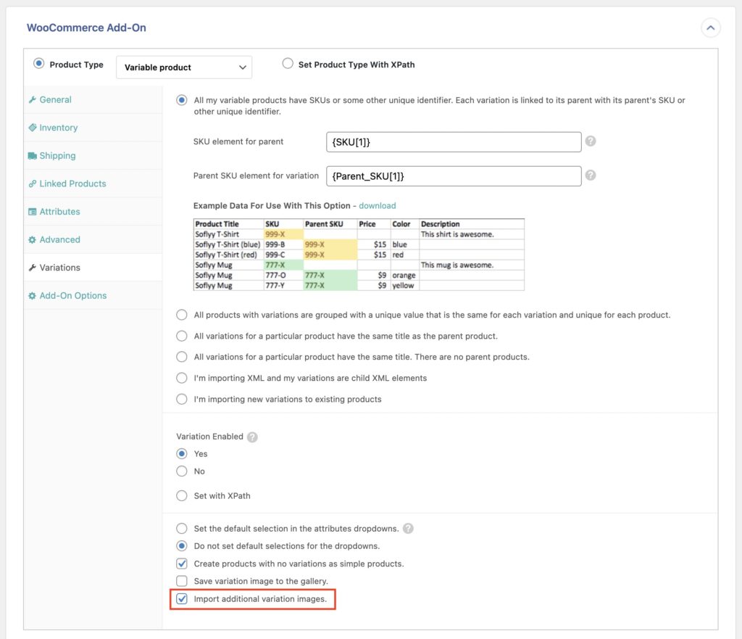This screenshot has height=639, width=742.
Task: Choose No for Variation Enabled
Action: (182, 471)
